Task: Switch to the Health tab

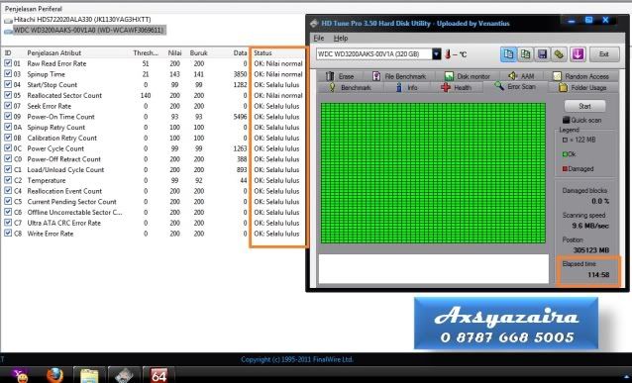Action: coord(456,87)
